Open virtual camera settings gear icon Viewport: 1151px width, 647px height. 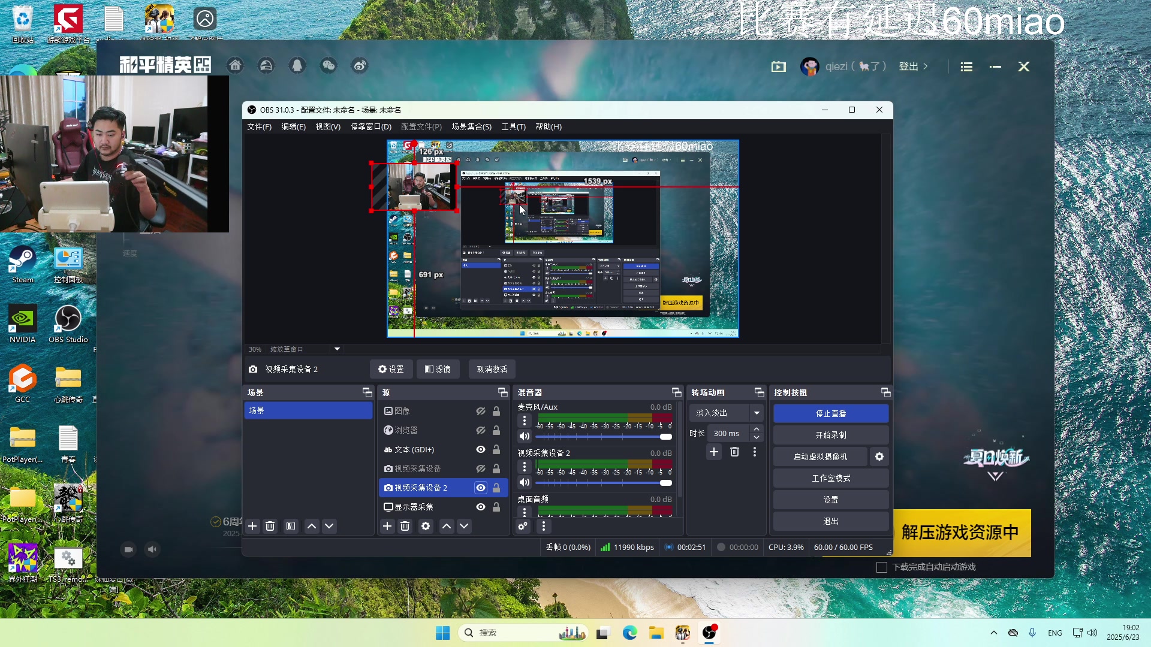[879, 456]
